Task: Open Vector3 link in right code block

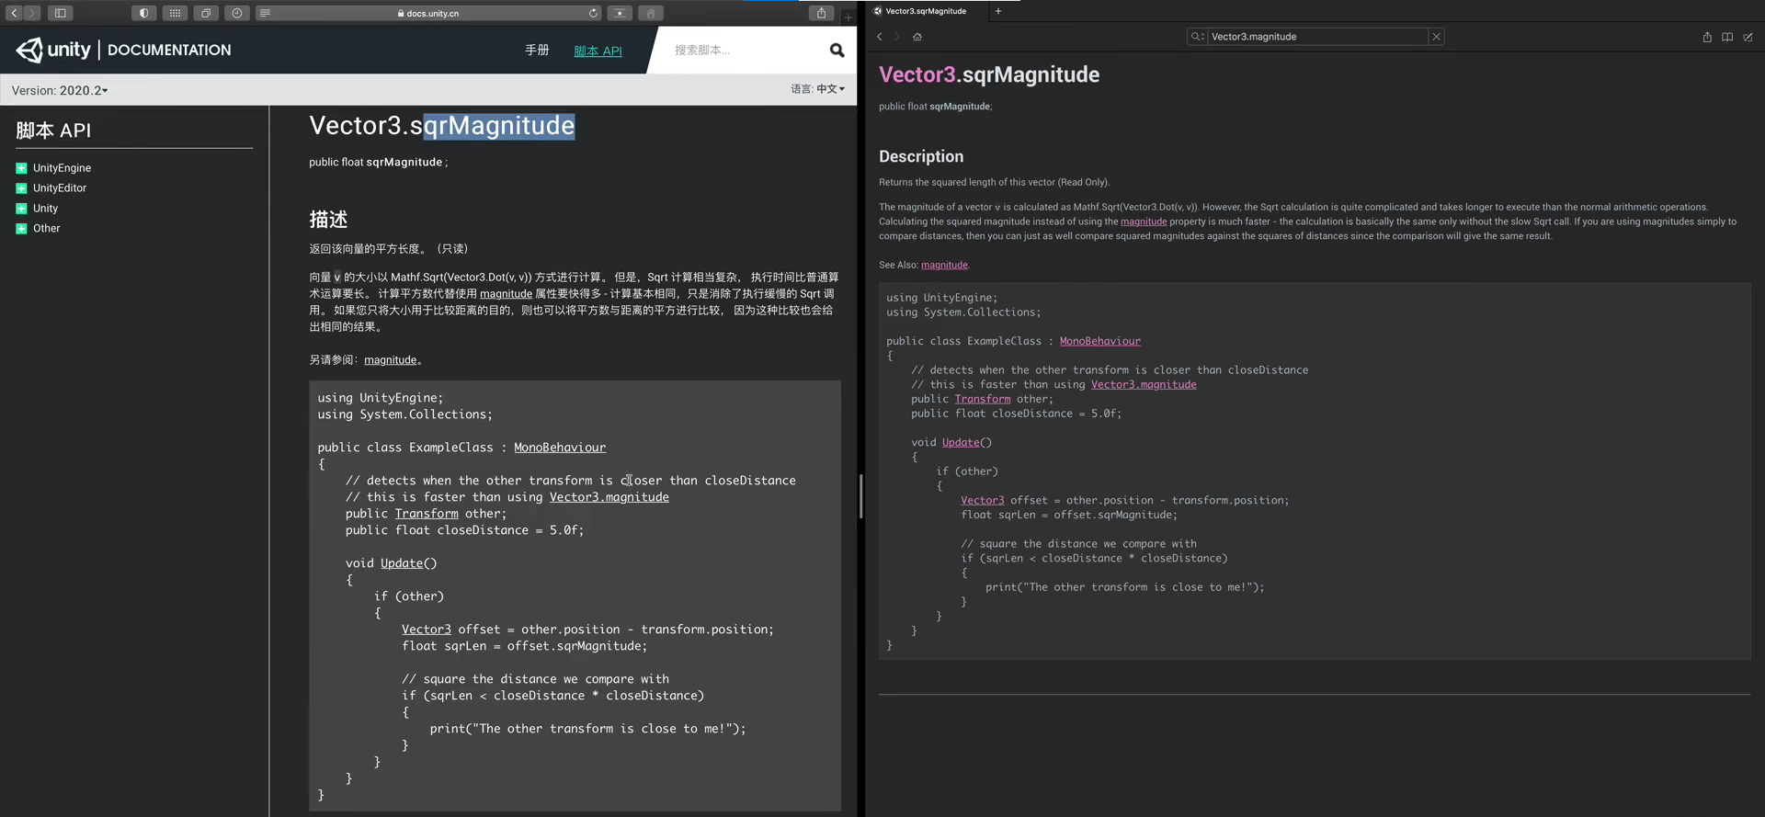Action: (x=983, y=500)
